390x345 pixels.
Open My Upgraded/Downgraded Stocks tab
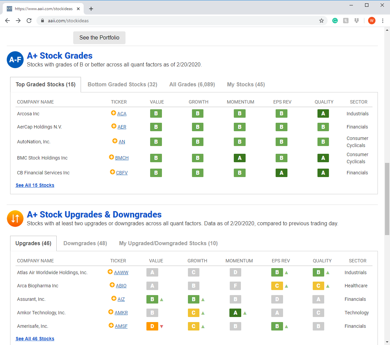[x=168, y=243]
